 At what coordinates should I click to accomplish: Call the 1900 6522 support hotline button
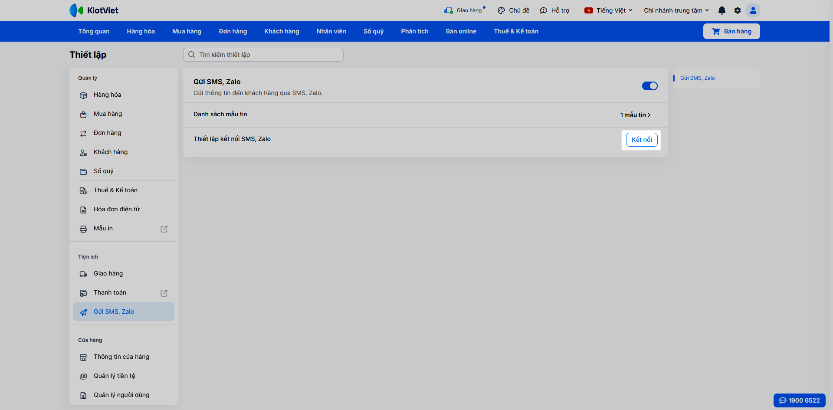click(x=800, y=400)
